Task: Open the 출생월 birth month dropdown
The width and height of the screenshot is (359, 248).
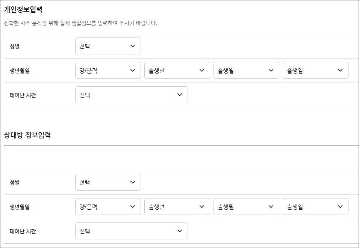Action: click(x=246, y=70)
